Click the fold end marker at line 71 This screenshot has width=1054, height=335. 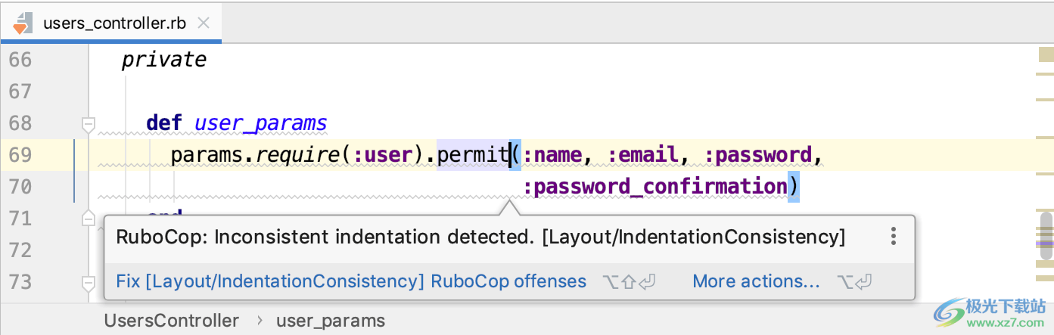[89, 219]
